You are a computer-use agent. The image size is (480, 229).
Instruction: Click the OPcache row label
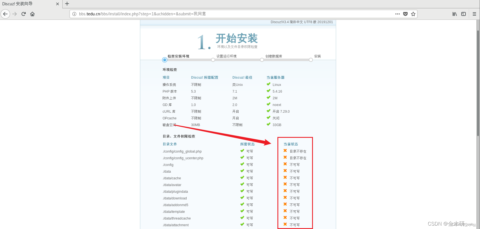click(170, 118)
